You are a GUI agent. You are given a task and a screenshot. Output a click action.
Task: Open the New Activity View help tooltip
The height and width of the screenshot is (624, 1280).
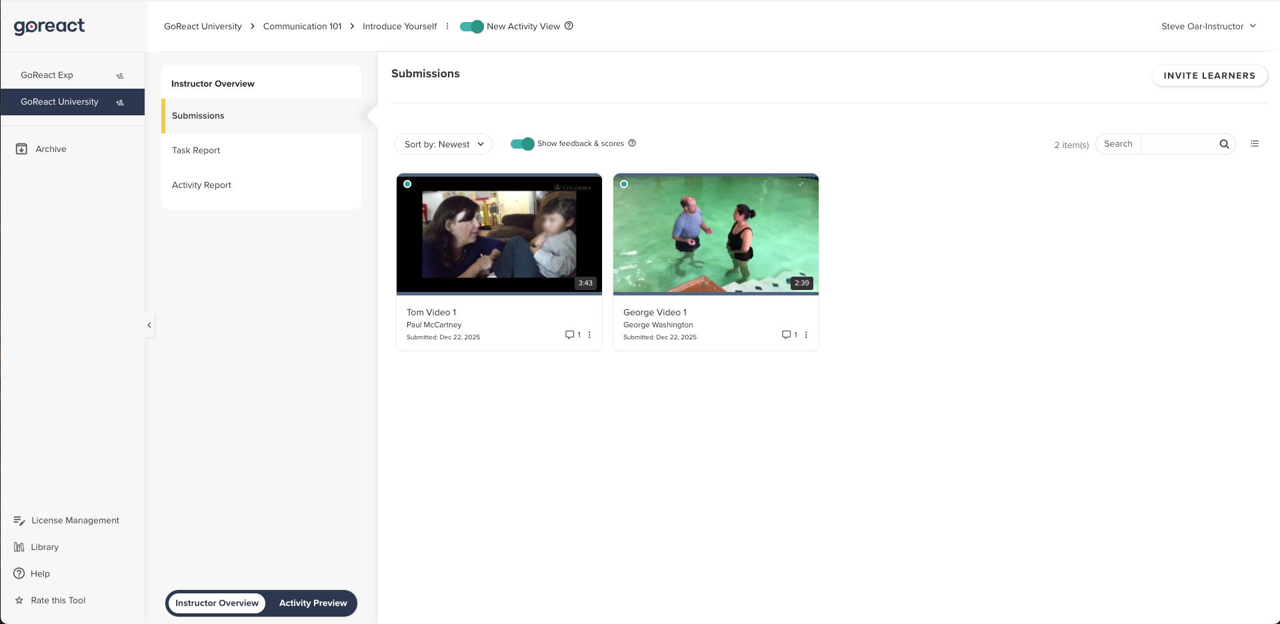pos(568,26)
